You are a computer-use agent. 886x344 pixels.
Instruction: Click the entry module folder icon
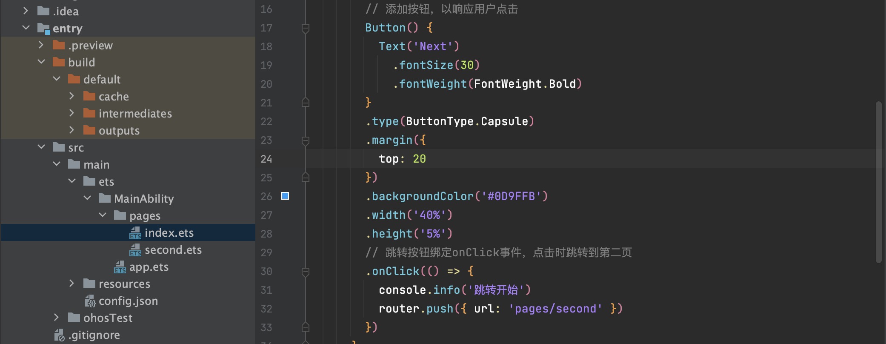click(43, 28)
